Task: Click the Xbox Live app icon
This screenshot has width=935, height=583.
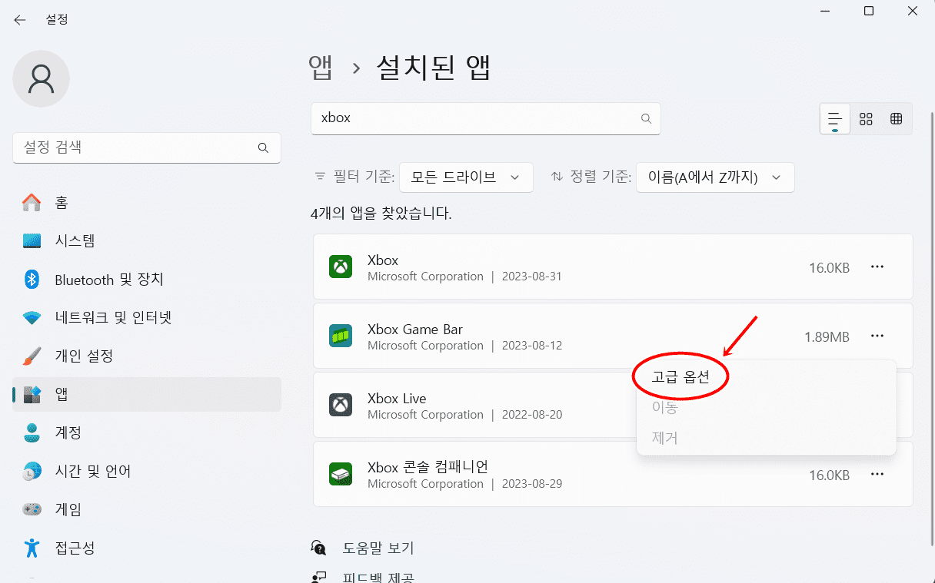Action: [x=341, y=406]
